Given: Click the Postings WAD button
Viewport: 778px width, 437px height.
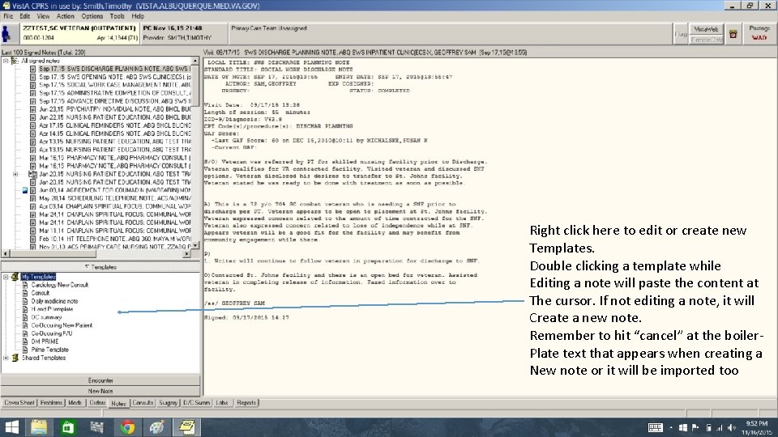Looking at the screenshot, I should pos(759,34).
